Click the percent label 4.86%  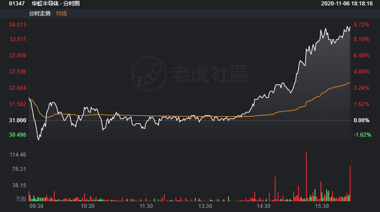[361, 72]
